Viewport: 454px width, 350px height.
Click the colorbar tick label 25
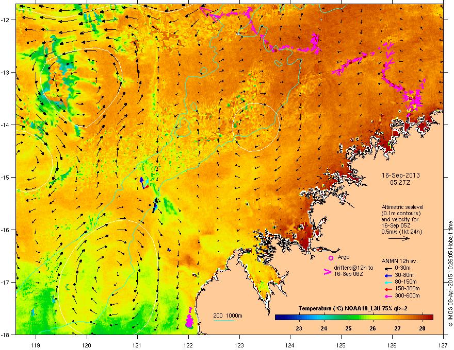point(348,328)
